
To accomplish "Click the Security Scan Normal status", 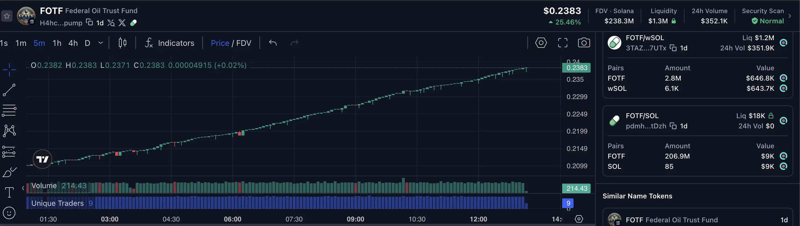I will [x=767, y=21].
